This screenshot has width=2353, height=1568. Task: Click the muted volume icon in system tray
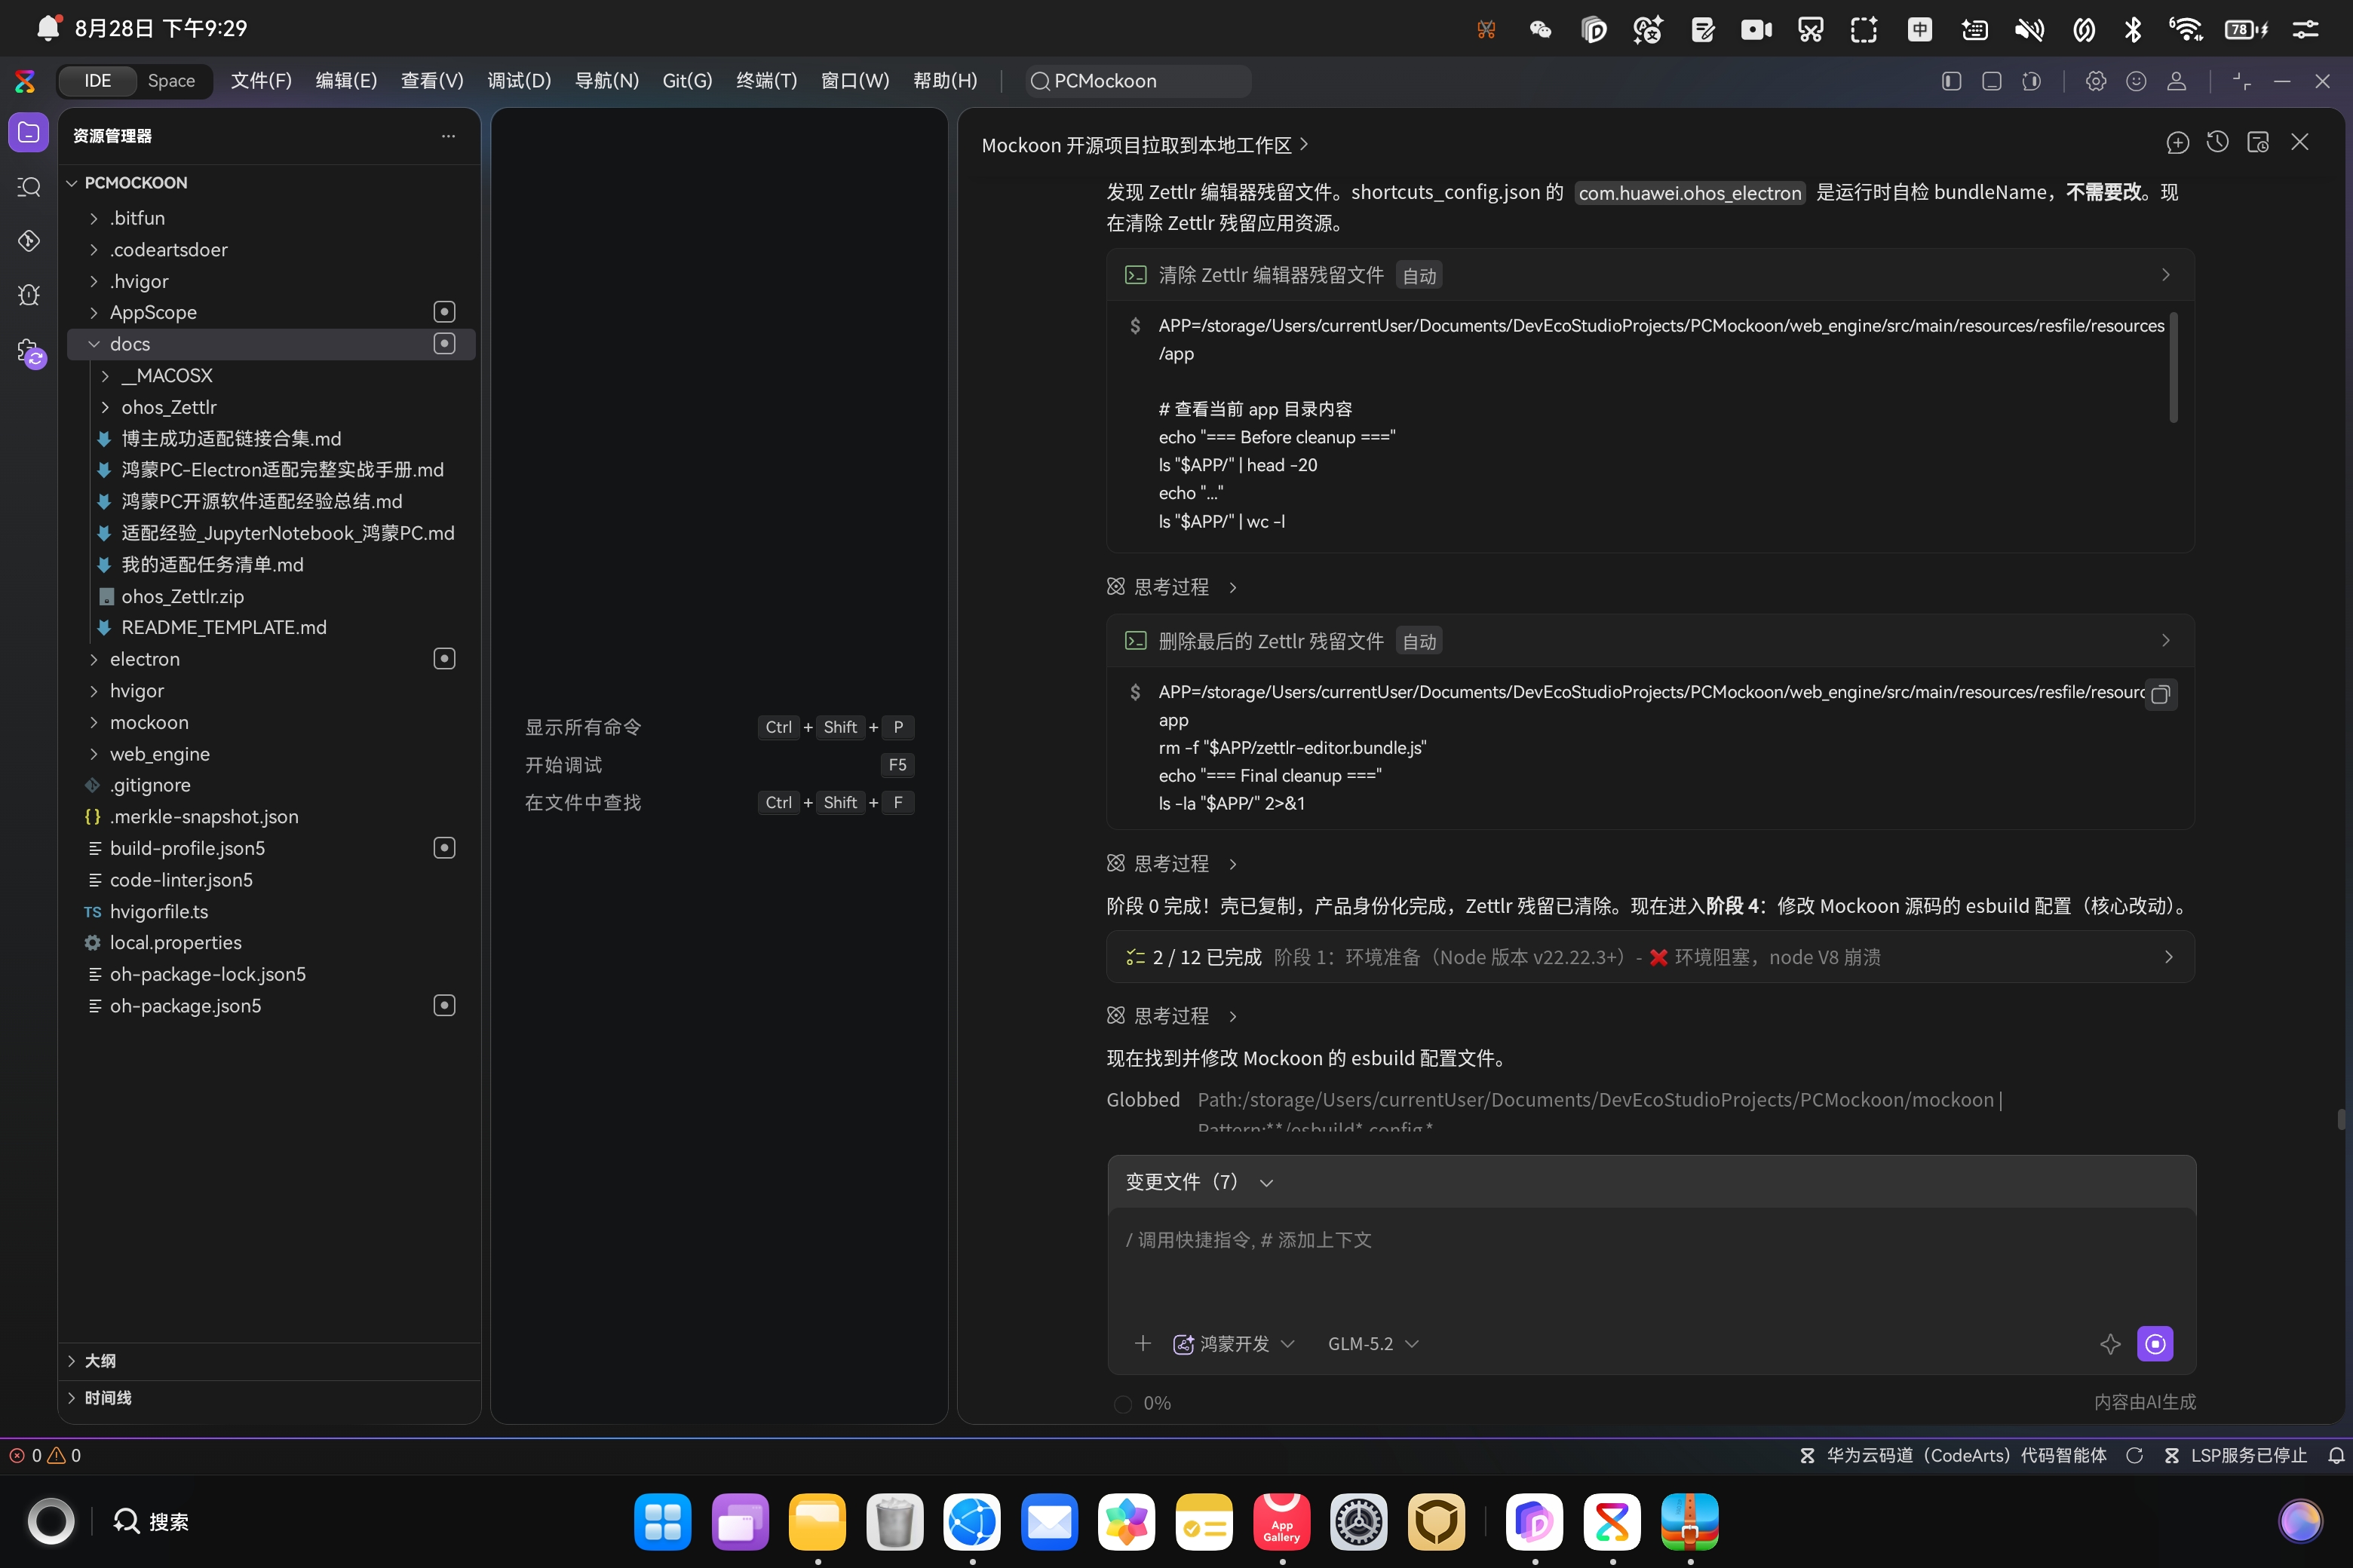click(x=2029, y=29)
